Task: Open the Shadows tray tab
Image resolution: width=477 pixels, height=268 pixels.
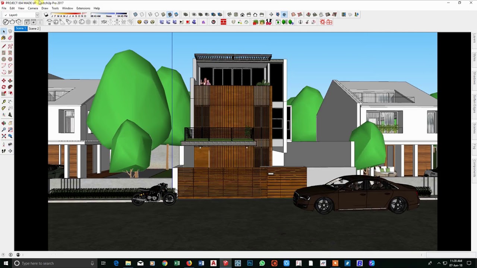Action: pyautogui.click(x=474, y=78)
